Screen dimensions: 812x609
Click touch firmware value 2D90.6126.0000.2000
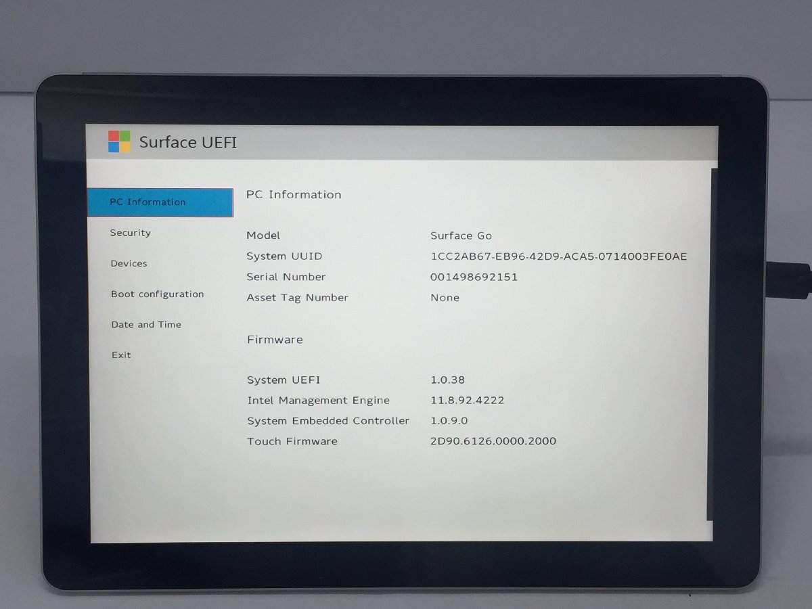494,441
